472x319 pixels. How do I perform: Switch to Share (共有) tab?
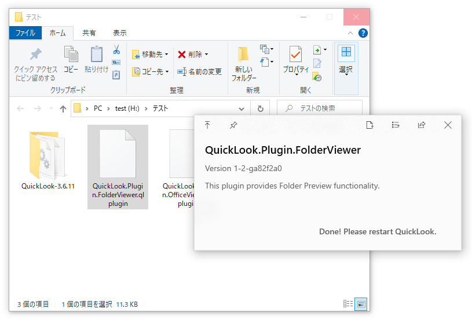coord(89,33)
